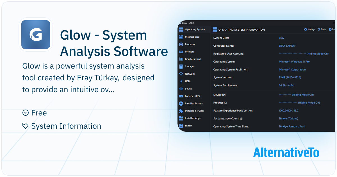This screenshot has width=337, height=177.
Task: Click the Settings gear icon
Action: [x=306, y=29]
